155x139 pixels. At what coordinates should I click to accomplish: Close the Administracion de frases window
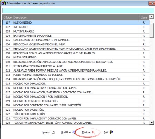152,3
